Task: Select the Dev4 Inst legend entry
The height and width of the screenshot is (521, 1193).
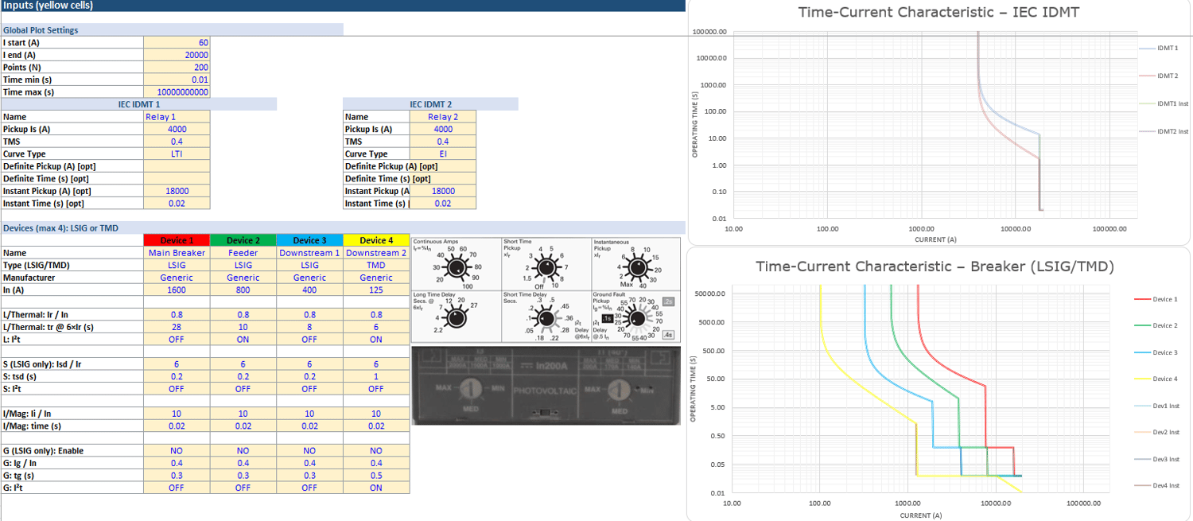Action: (x=1156, y=485)
